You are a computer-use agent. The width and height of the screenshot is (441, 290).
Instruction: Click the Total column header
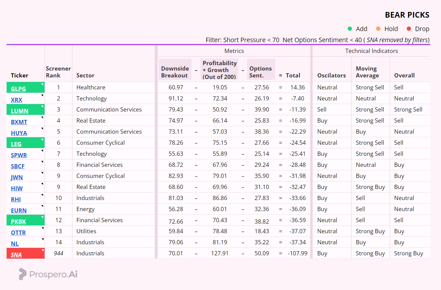tap(293, 75)
